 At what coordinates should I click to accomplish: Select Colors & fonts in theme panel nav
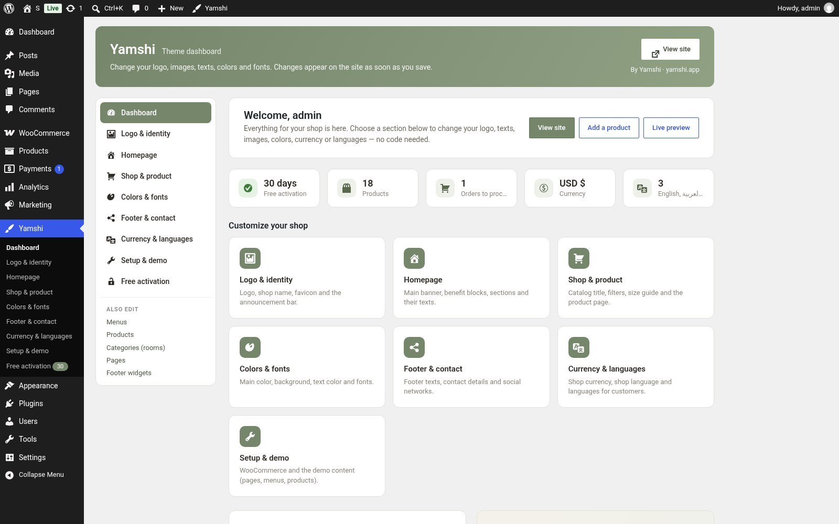pyautogui.click(x=156, y=197)
